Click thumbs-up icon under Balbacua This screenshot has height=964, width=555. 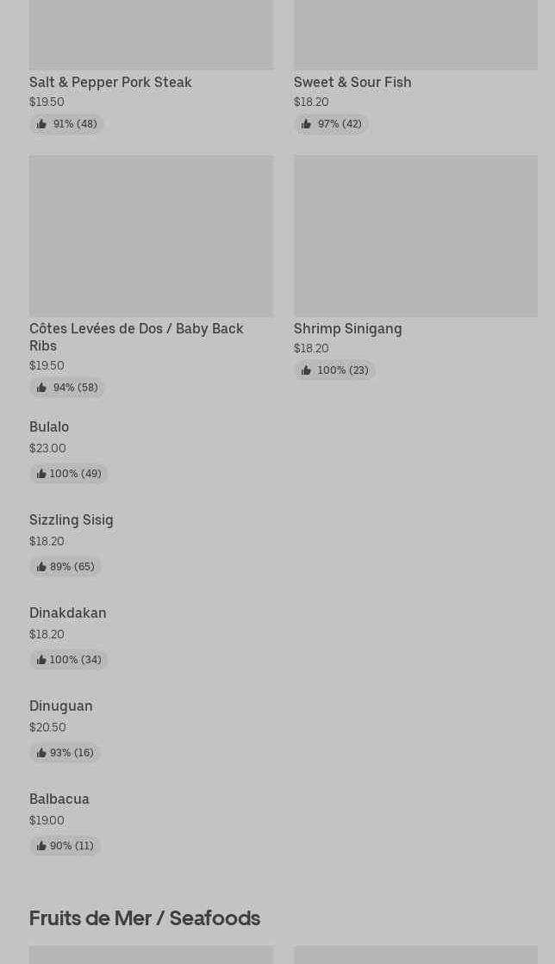[41, 846]
